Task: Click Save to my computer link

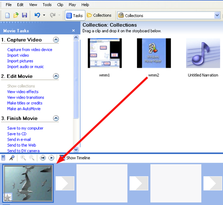Action: 25,128
